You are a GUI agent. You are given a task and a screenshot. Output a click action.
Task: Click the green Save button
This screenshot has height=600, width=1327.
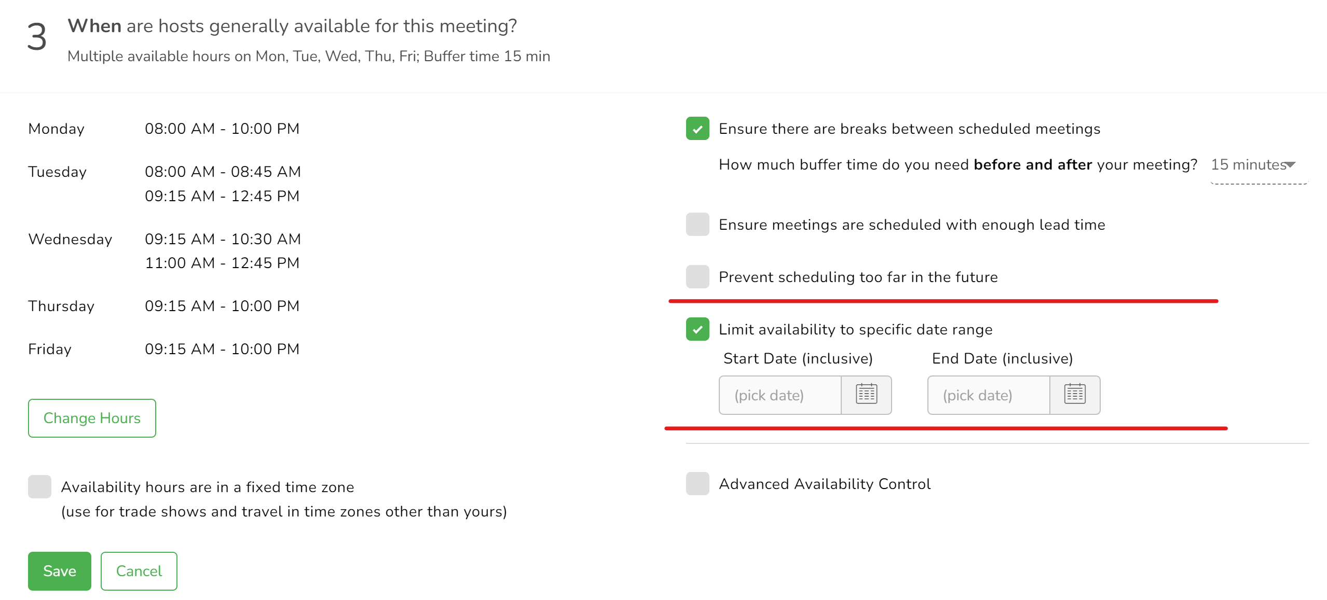[60, 571]
